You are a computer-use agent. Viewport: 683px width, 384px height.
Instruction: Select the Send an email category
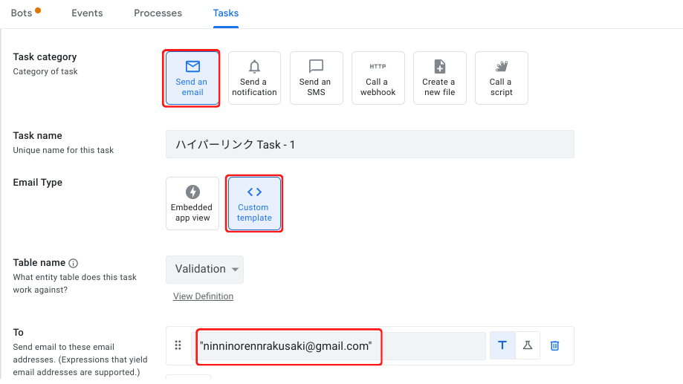pyautogui.click(x=192, y=78)
